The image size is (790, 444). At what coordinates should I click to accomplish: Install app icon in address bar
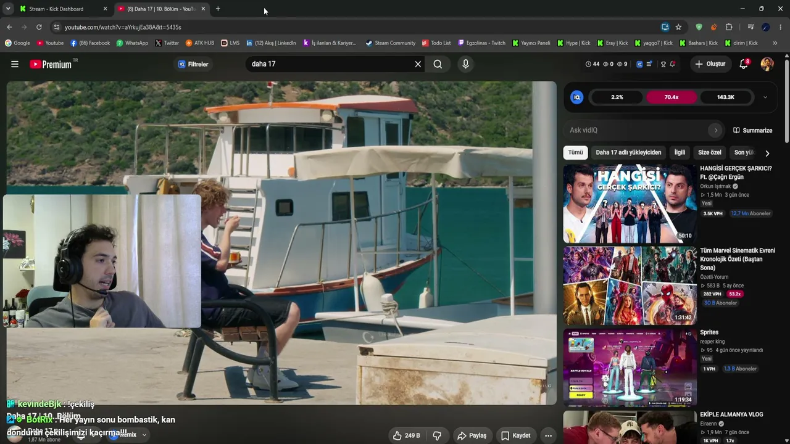(665, 27)
